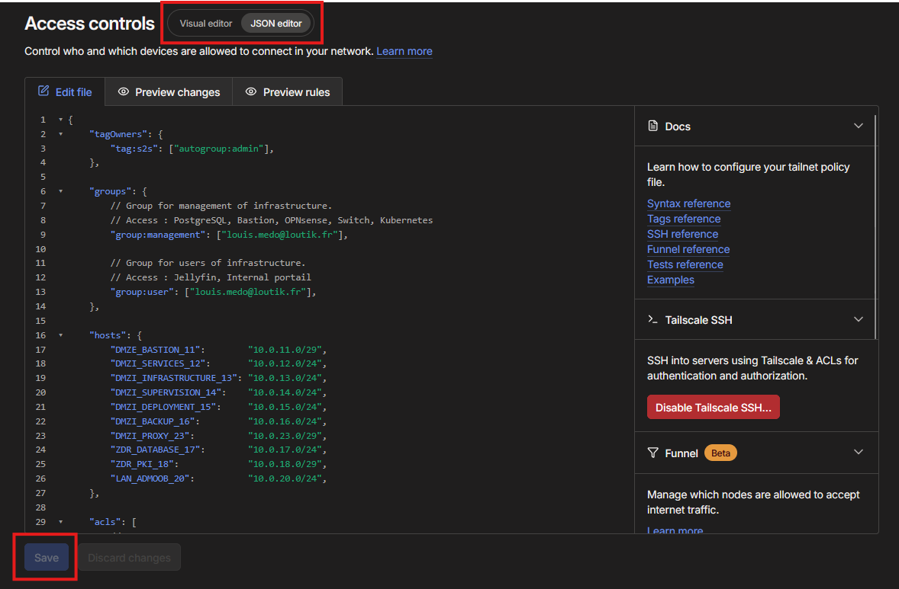The width and height of the screenshot is (899, 589).
Task: Open the Tests reference link
Action: (x=685, y=264)
